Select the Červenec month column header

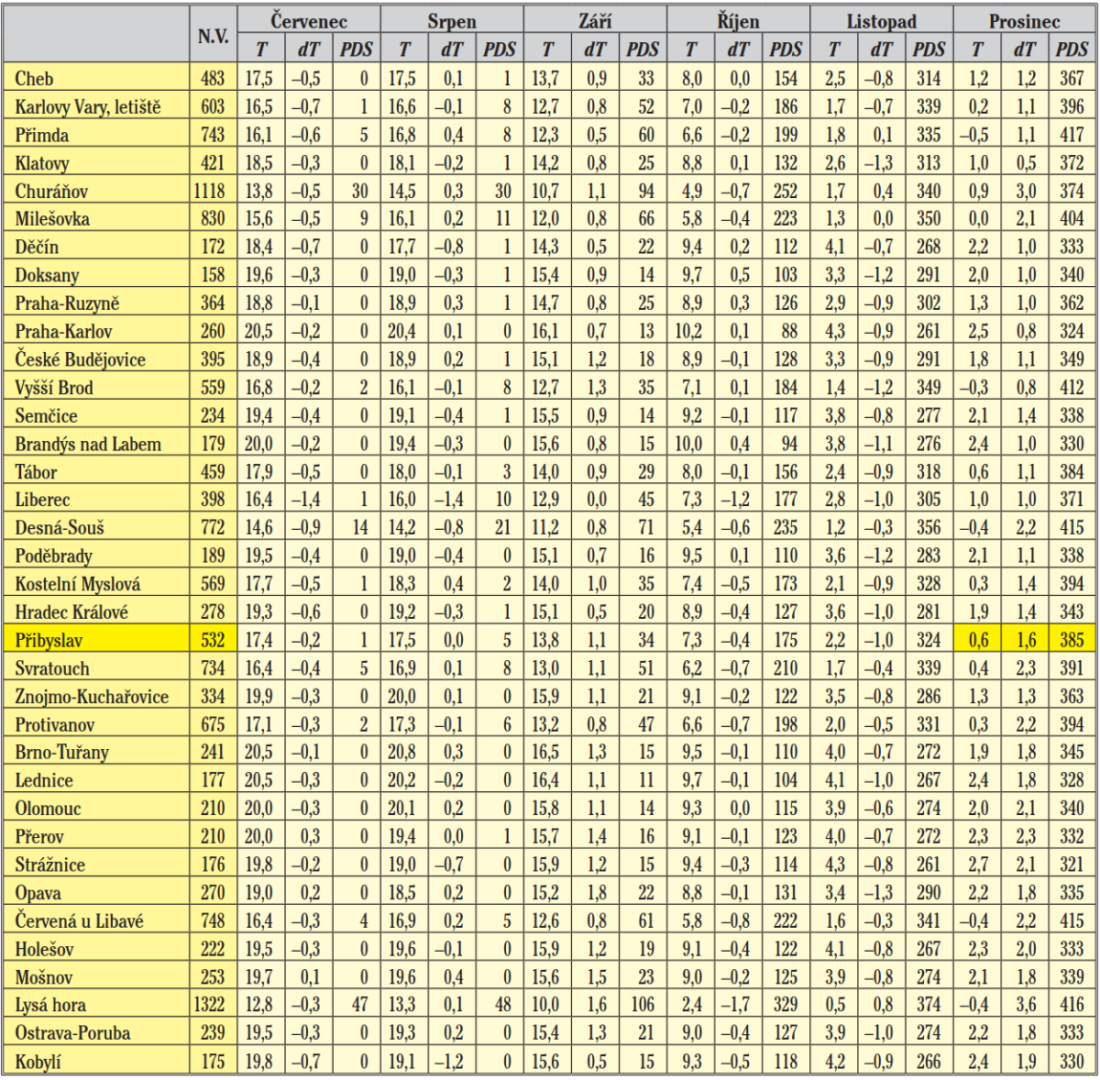[x=308, y=20]
